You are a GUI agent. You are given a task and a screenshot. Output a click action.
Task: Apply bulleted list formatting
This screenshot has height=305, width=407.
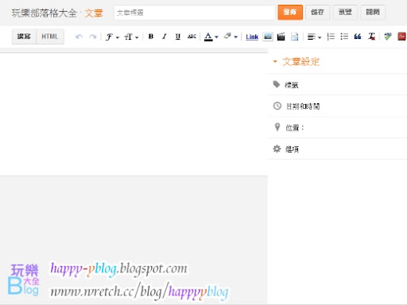[344, 37]
